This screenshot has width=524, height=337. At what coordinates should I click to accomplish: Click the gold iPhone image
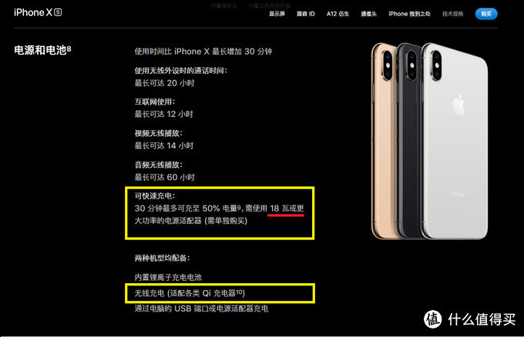pyautogui.click(x=383, y=140)
